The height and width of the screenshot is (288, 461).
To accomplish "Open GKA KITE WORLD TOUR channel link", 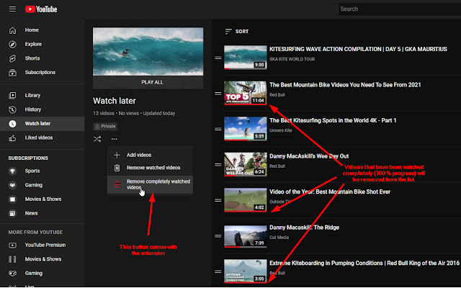I will coord(292,59).
